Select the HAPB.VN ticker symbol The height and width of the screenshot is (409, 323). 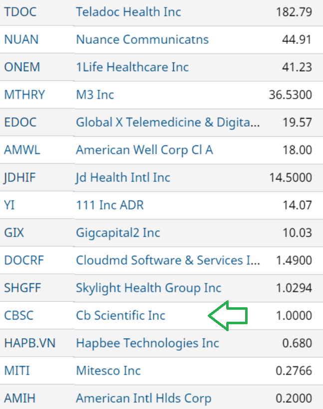coord(30,343)
